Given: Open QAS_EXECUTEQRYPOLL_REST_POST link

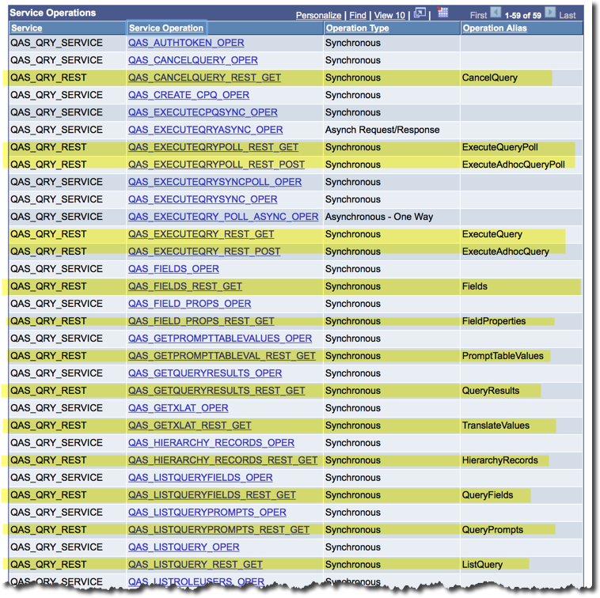Looking at the screenshot, I should click(x=216, y=165).
